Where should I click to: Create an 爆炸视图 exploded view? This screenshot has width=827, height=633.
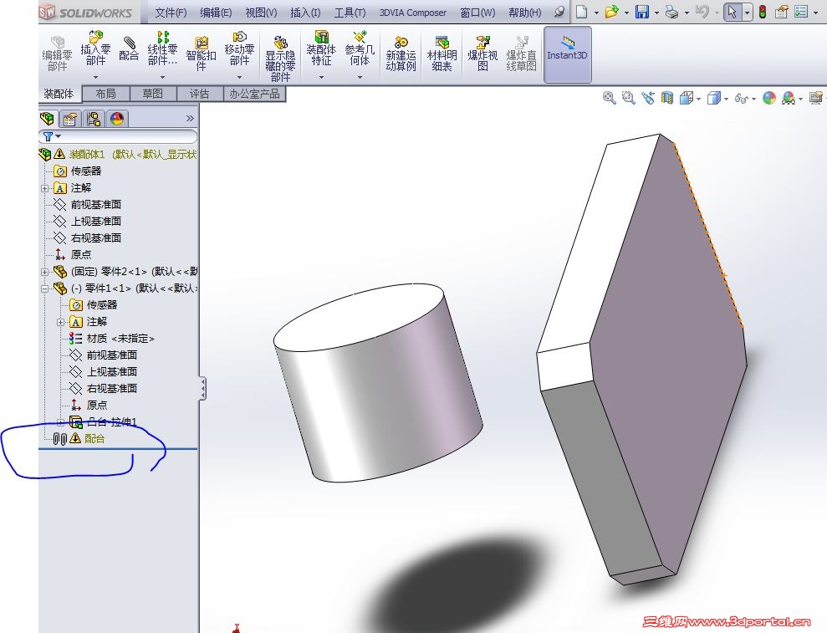[x=482, y=54]
